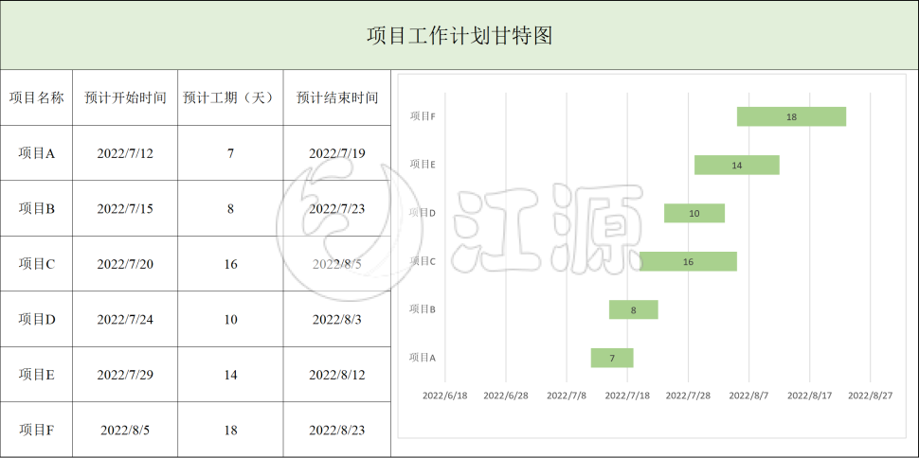Select duration cell 16 in 项目C row

pyautogui.click(x=230, y=264)
